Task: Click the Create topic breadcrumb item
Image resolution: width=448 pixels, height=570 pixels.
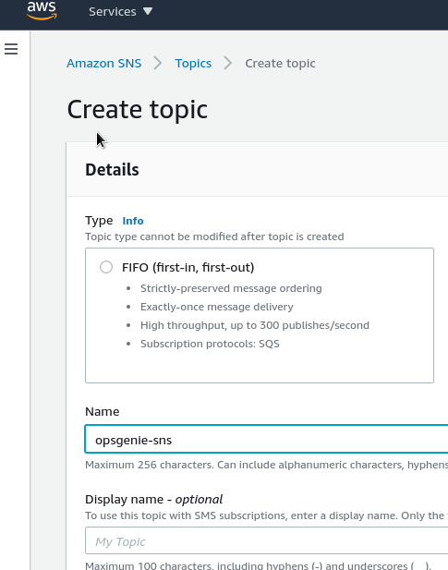Action: (x=280, y=63)
